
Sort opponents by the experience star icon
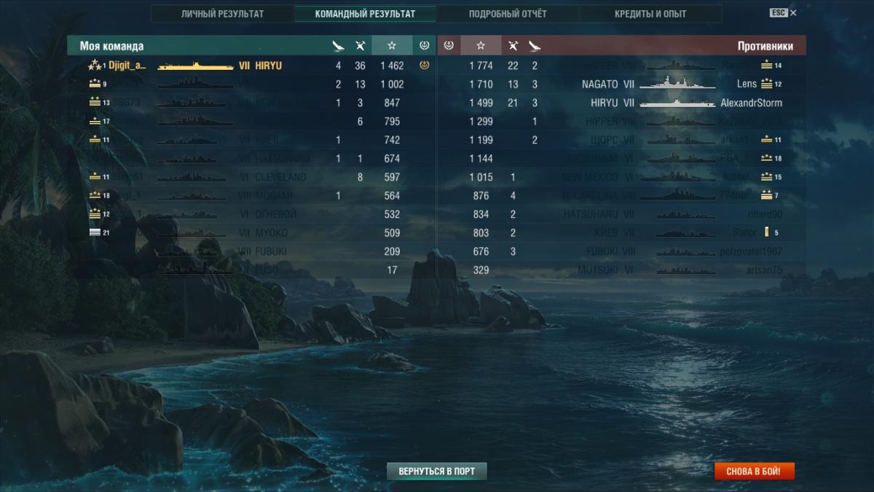[481, 46]
